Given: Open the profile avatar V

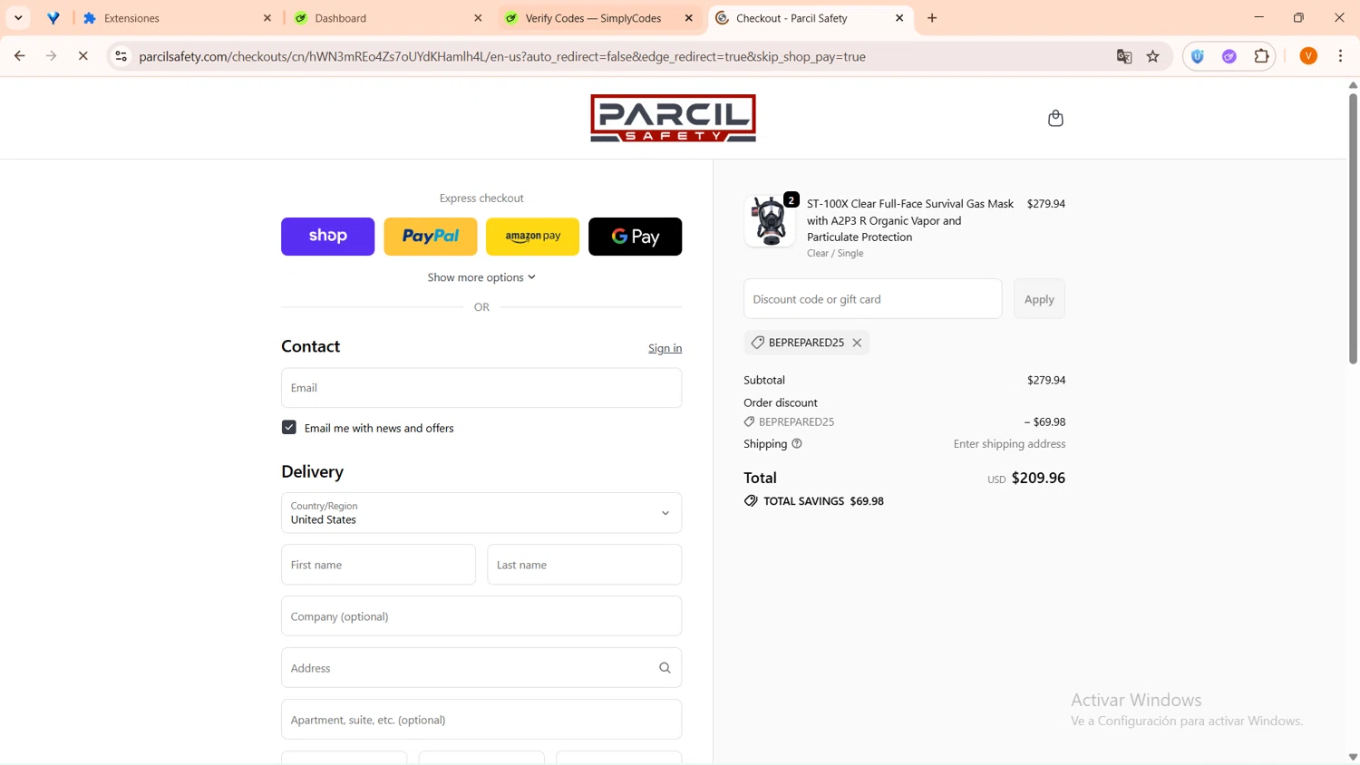Looking at the screenshot, I should pos(1308,56).
